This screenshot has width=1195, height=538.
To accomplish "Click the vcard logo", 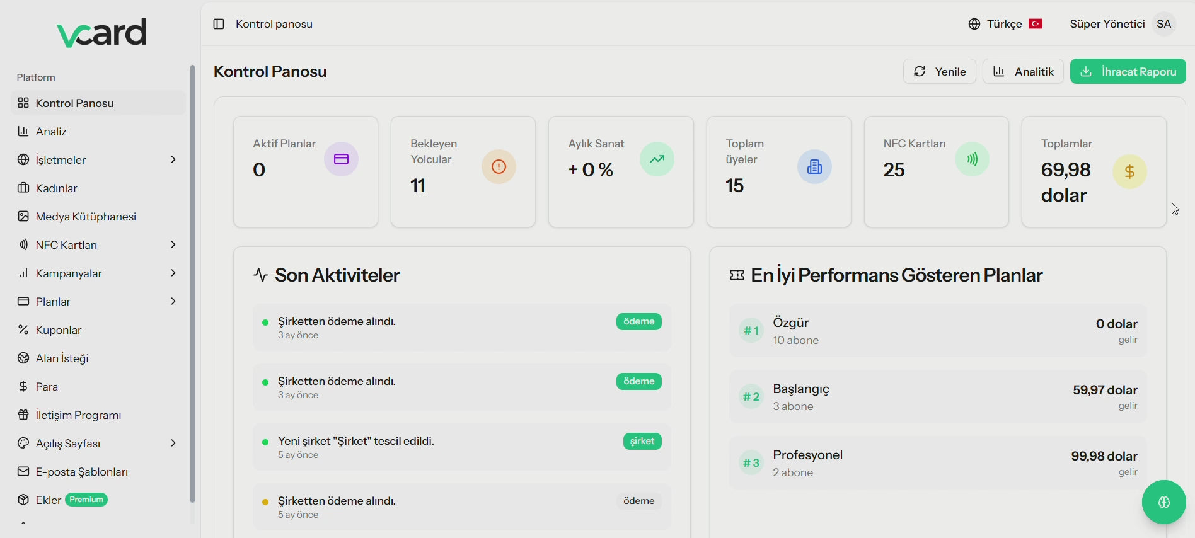I will tap(101, 33).
